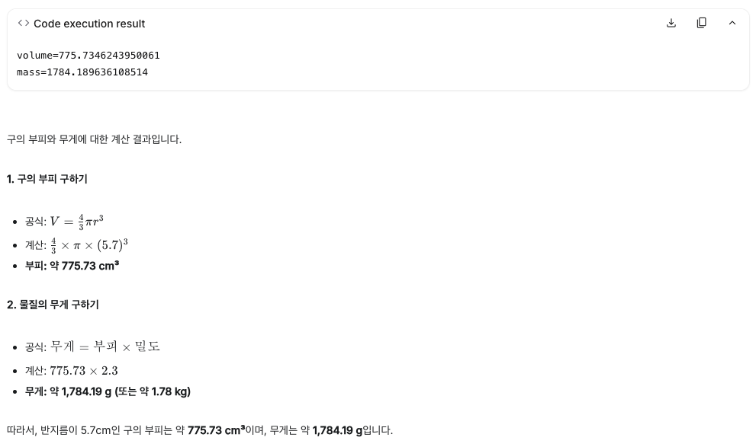Click the final summary sentence at bottom
The width and height of the screenshot is (756, 447).
pos(198,429)
